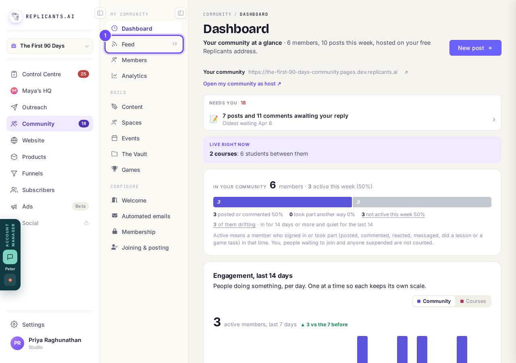Click the Analytics chart icon
This screenshot has height=363, width=516.
[114, 76]
